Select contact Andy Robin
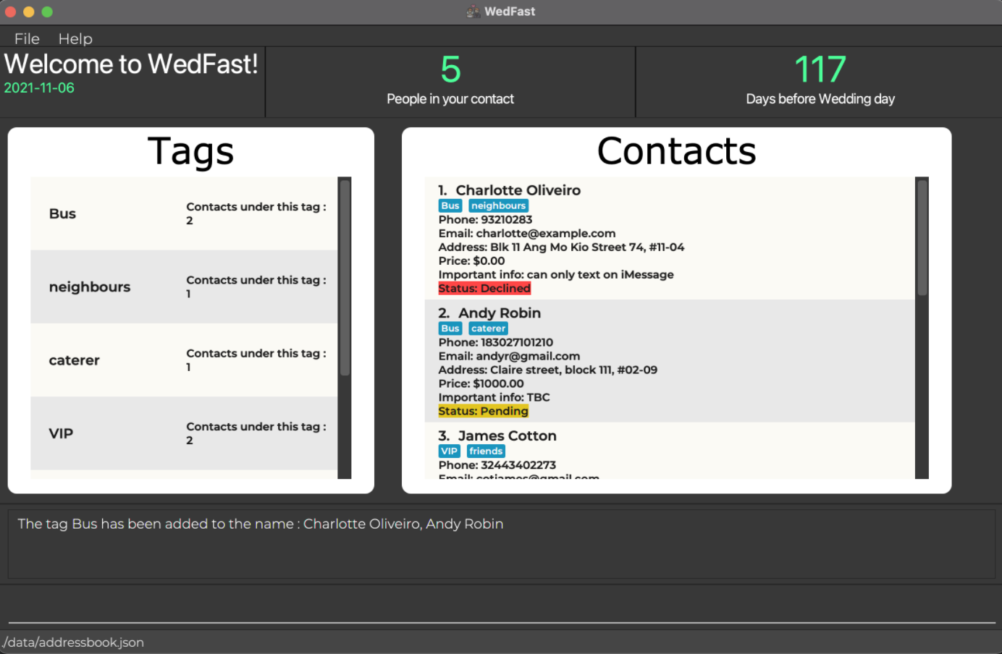The height and width of the screenshot is (654, 1002). (670, 361)
